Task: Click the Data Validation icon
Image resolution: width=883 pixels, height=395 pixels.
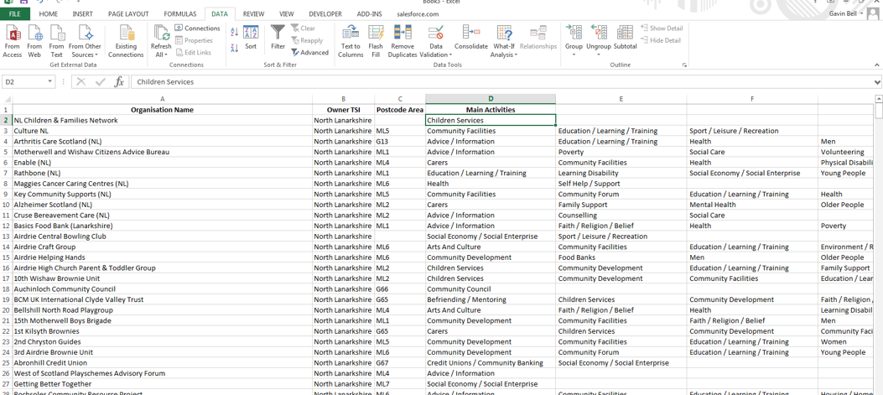Action: 436,33
